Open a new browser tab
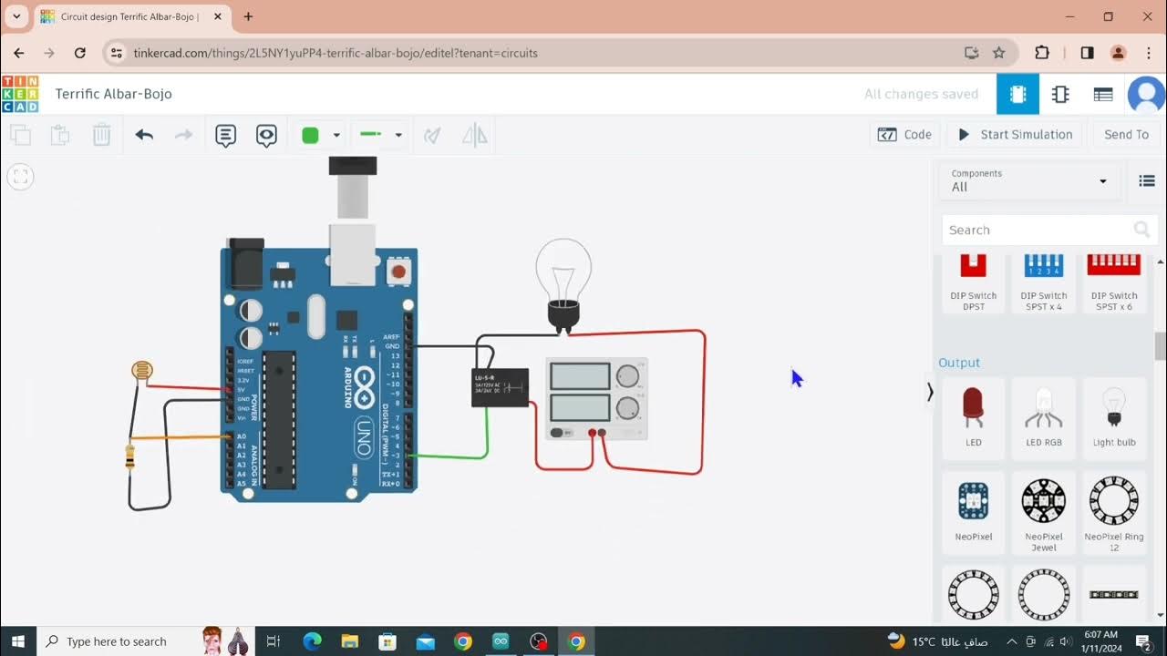1167x656 pixels. [248, 16]
